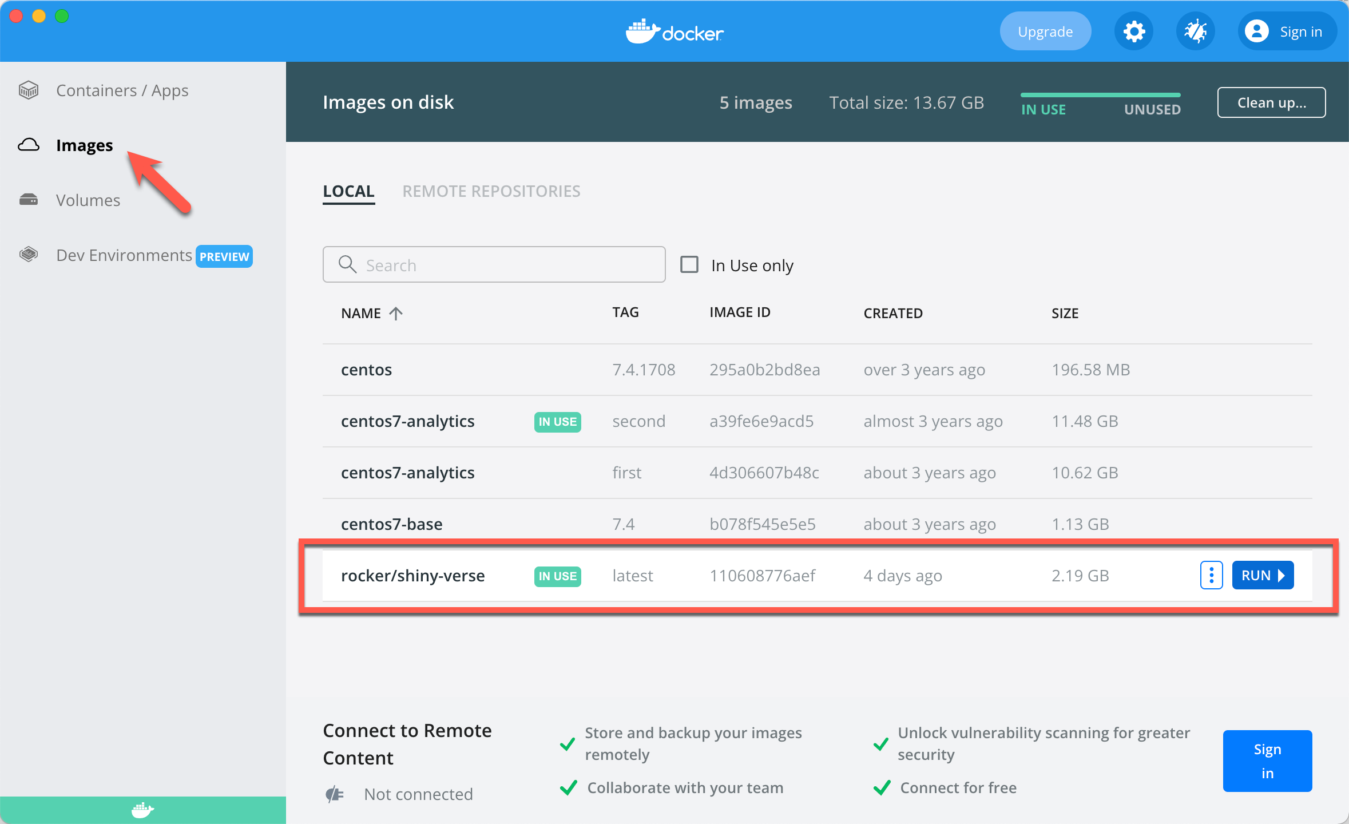The image size is (1349, 824).
Task: Click the UNUSED label in header
Action: click(x=1152, y=109)
